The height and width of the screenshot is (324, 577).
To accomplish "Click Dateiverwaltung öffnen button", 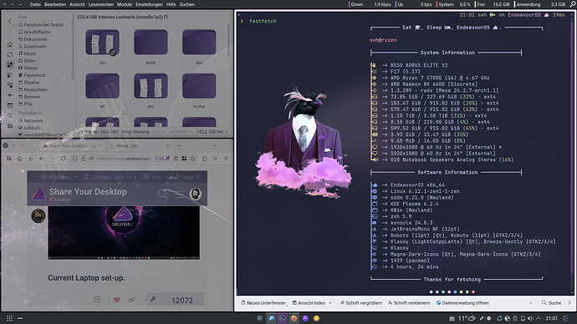I will click(x=462, y=303).
